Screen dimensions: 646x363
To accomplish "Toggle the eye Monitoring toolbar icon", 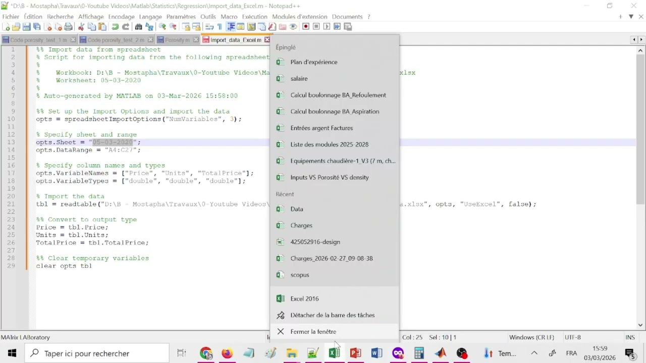I will click(x=293, y=27).
